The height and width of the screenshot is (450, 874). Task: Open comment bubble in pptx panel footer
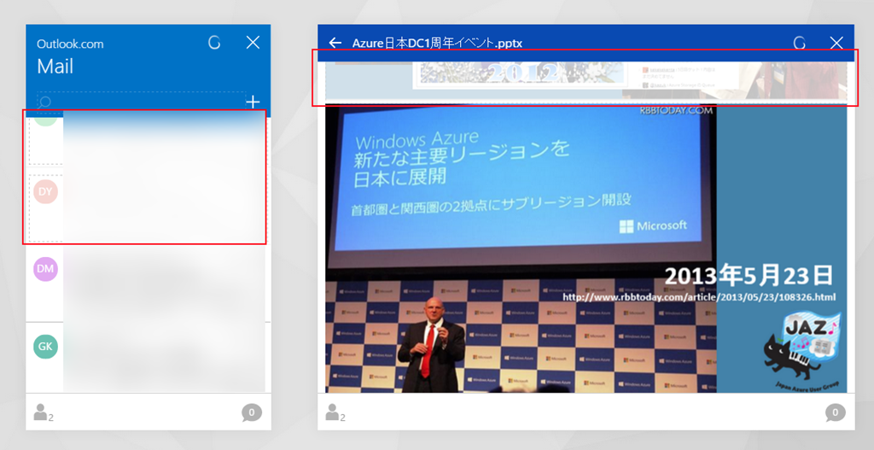pyautogui.click(x=835, y=413)
